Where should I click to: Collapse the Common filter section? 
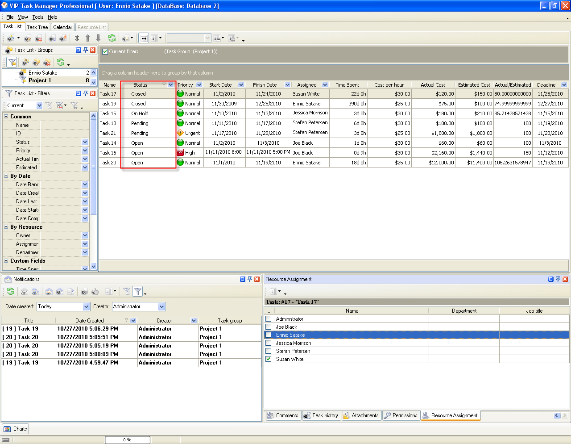pos(6,117)
